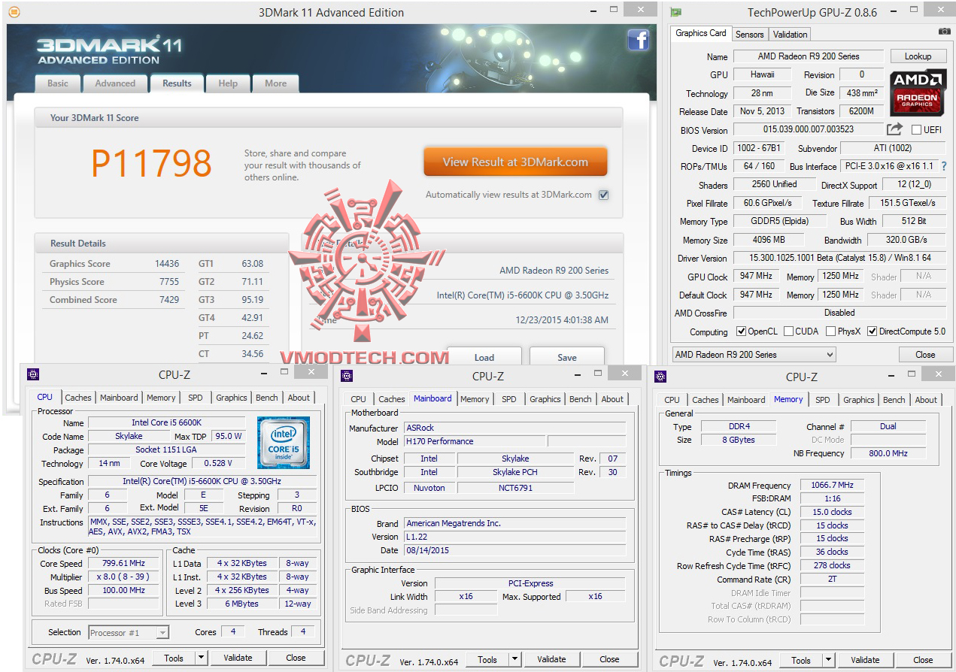The image size is (956, 672).
Task: Click Validate in CPU-Z Memory window
Action: [x=865, y=660]
